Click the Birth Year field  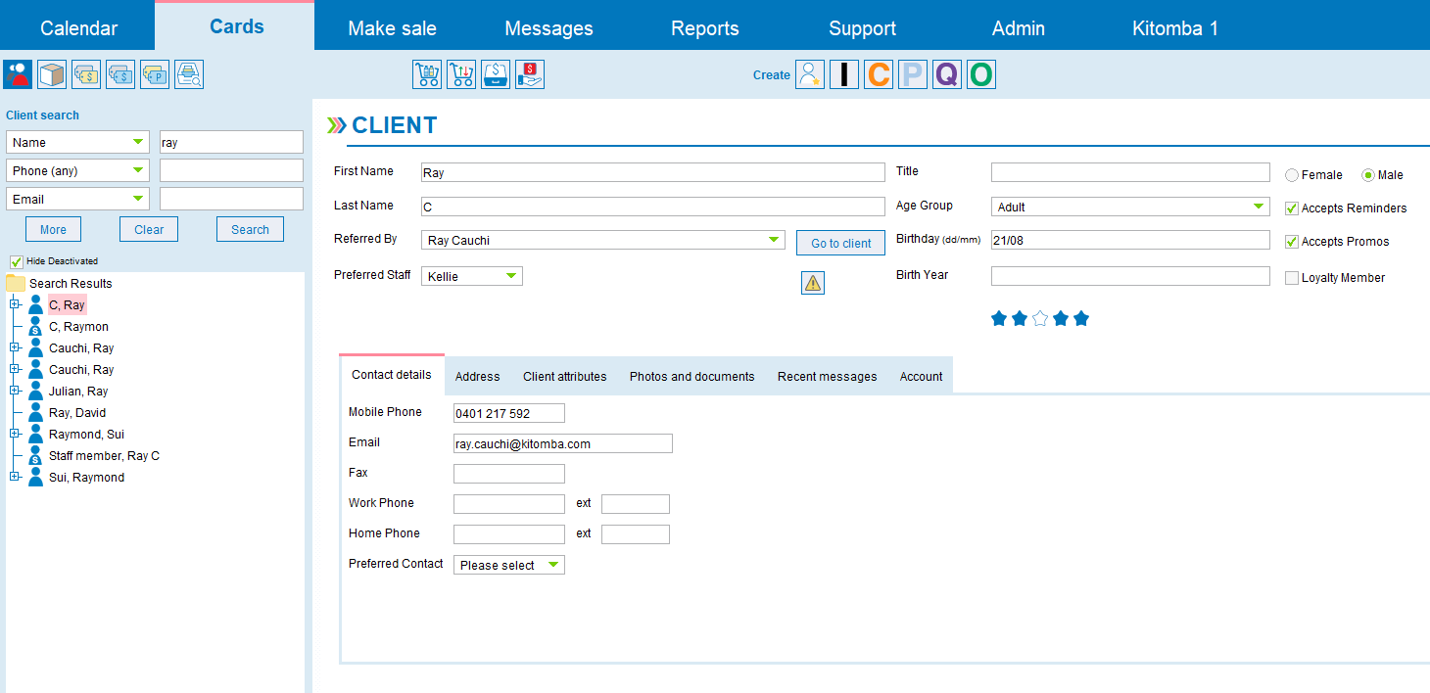[1130, 276]
